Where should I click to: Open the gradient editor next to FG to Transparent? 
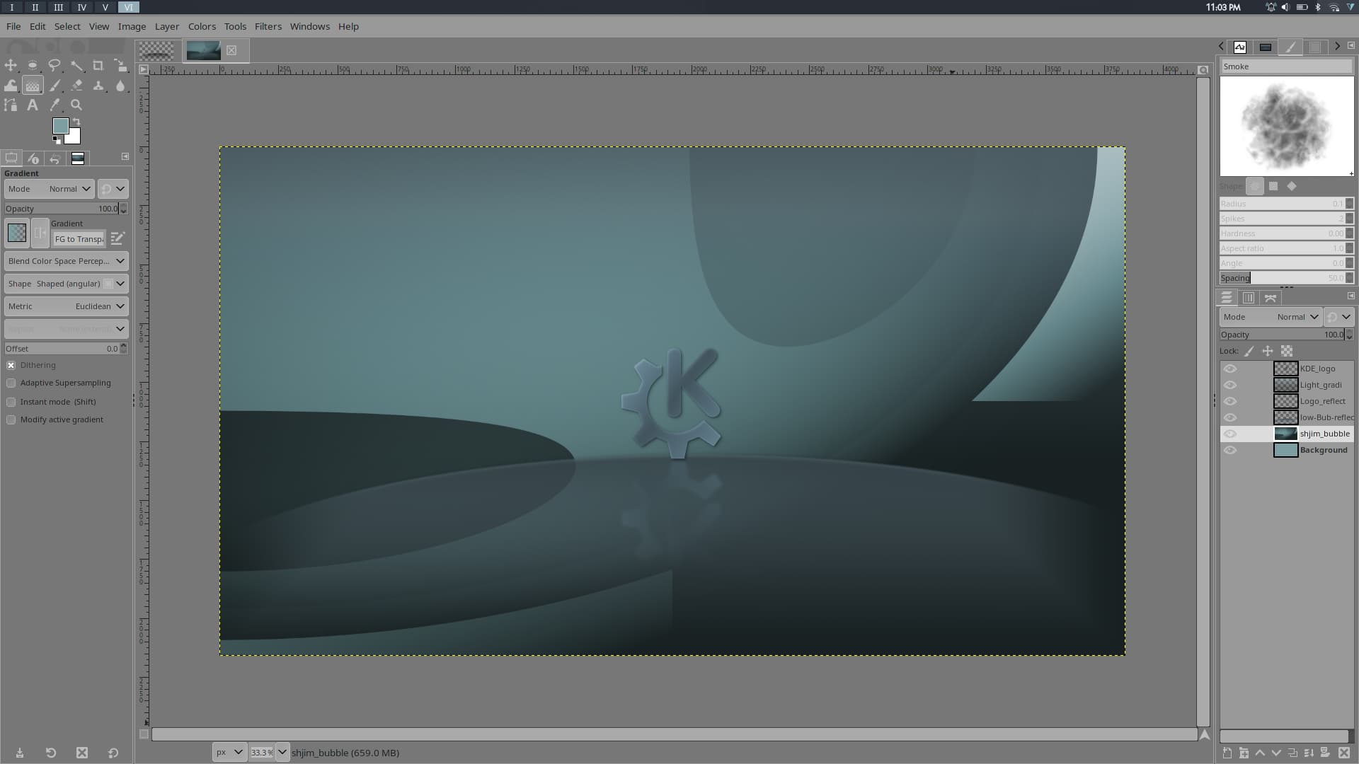point(117,238)
